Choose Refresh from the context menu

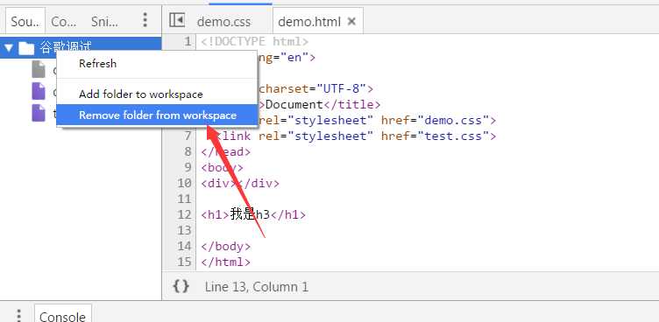(x=156, y=64)
